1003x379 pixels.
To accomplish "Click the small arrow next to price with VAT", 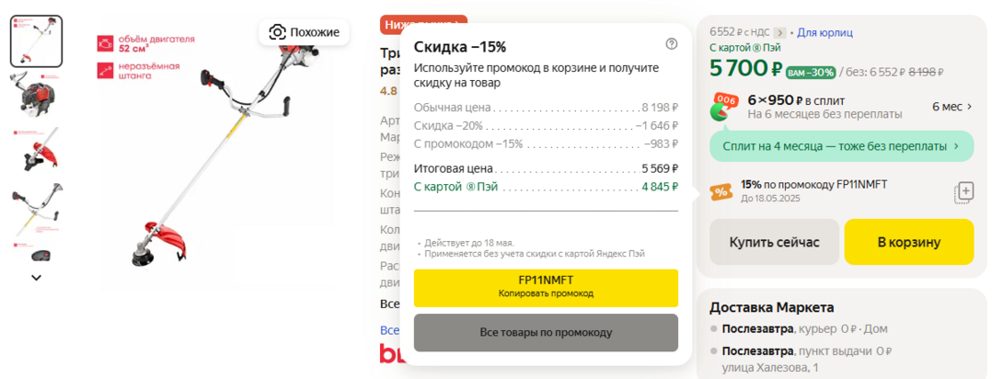I will coord(780,33).
